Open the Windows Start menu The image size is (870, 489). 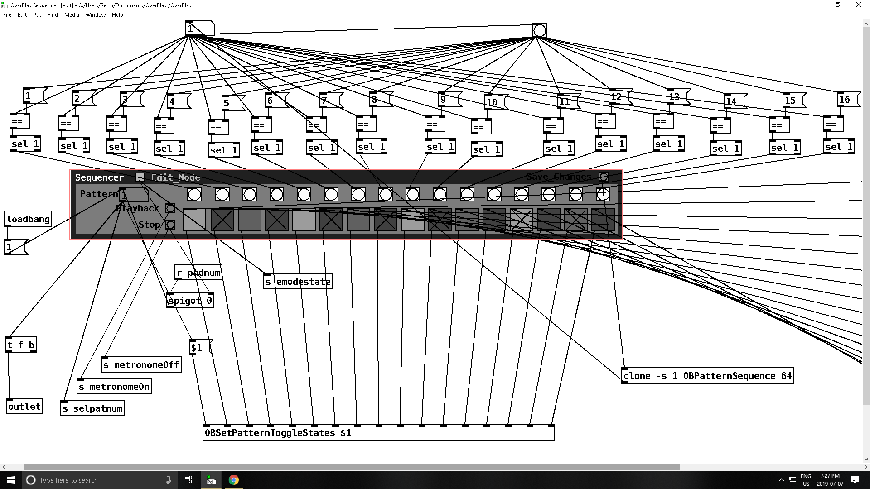point(11,480)
